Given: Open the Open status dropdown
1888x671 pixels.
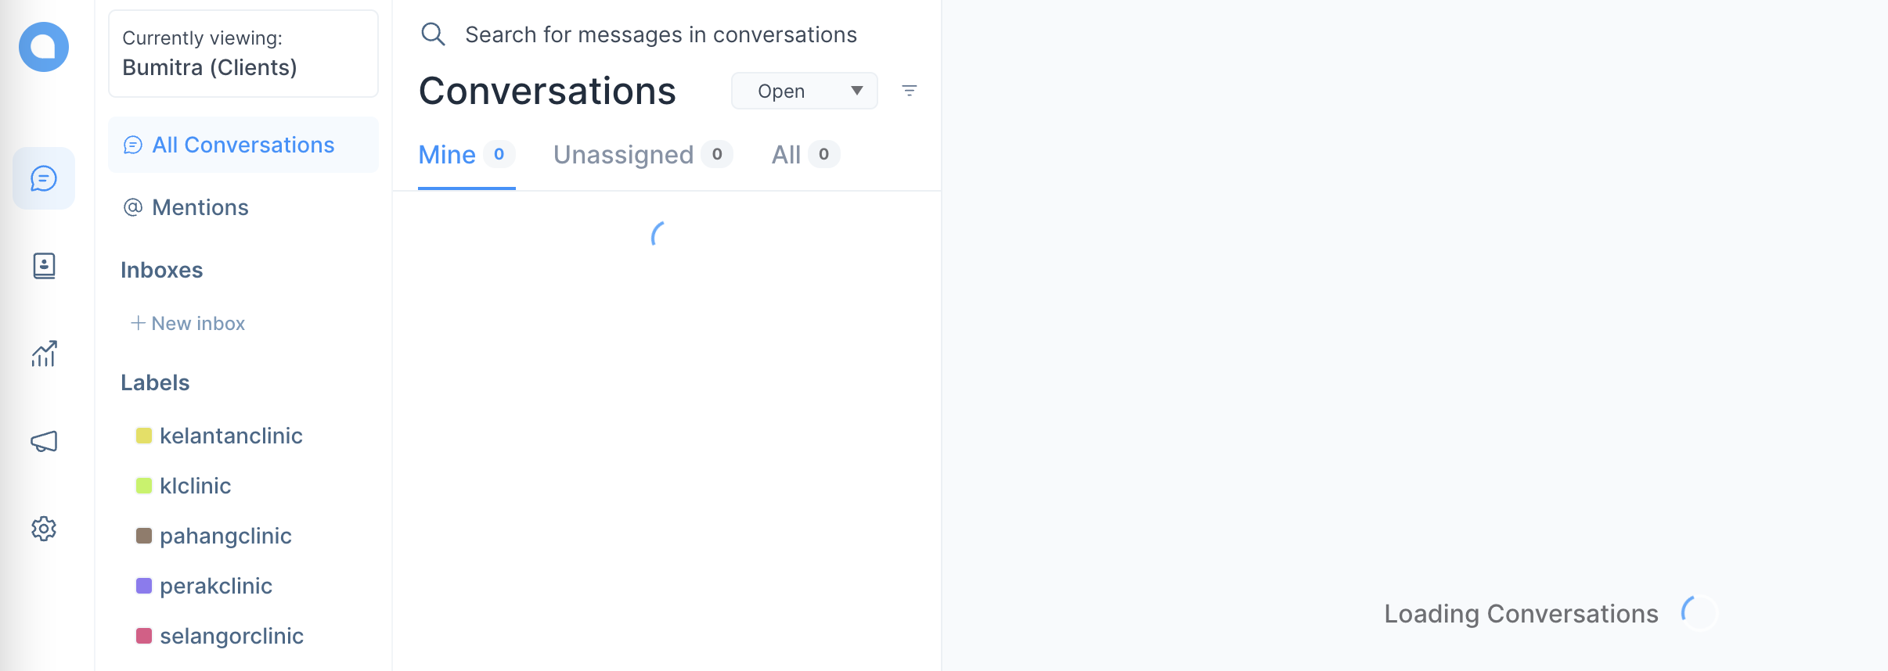Looking at the screenshot, I should [804, 90].
